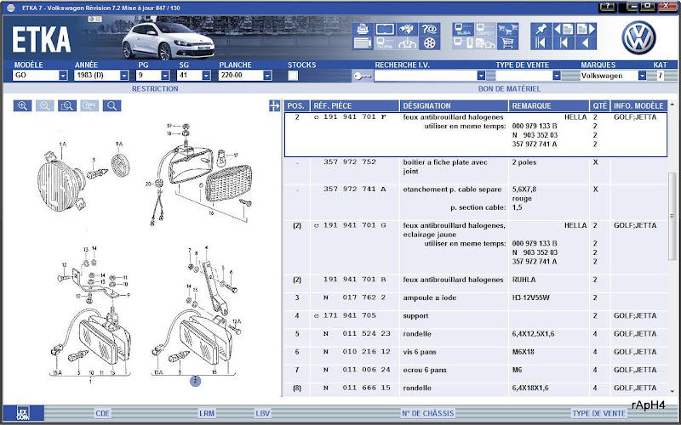Viewport: 681px width, 425px height.
Task: Jump to first with double-bar arrow
Action: point(541,43)
